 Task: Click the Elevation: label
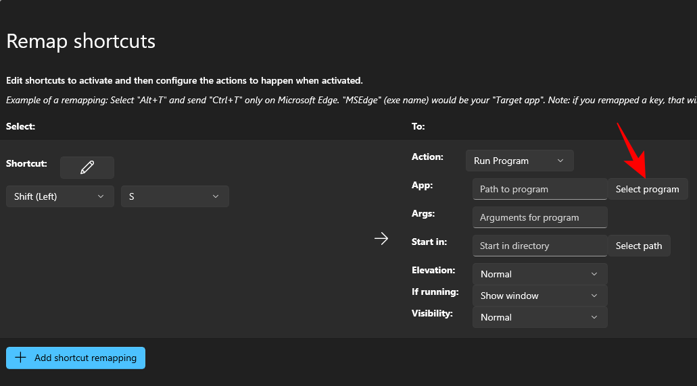pyautogui.click(x=433, y=270)
